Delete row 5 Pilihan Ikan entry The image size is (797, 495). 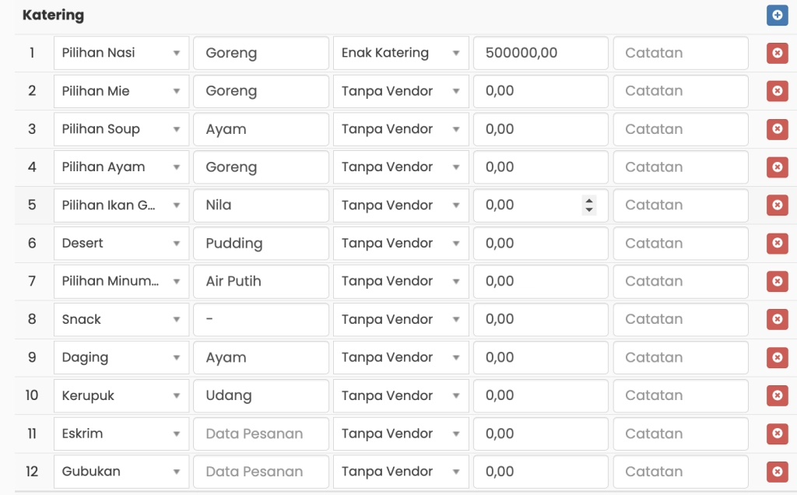tap(777, 205)
